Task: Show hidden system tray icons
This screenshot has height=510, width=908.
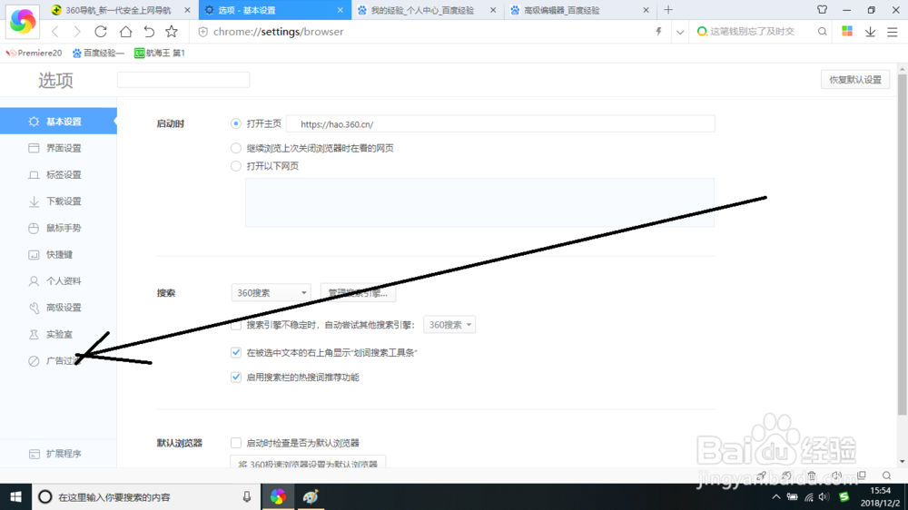Action: pyautogui.click(x=776, y=496)
